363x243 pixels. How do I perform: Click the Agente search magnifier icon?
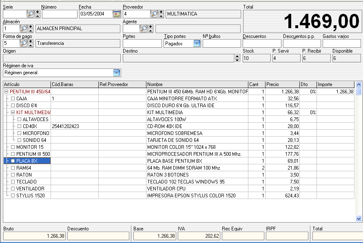[143, 29]
